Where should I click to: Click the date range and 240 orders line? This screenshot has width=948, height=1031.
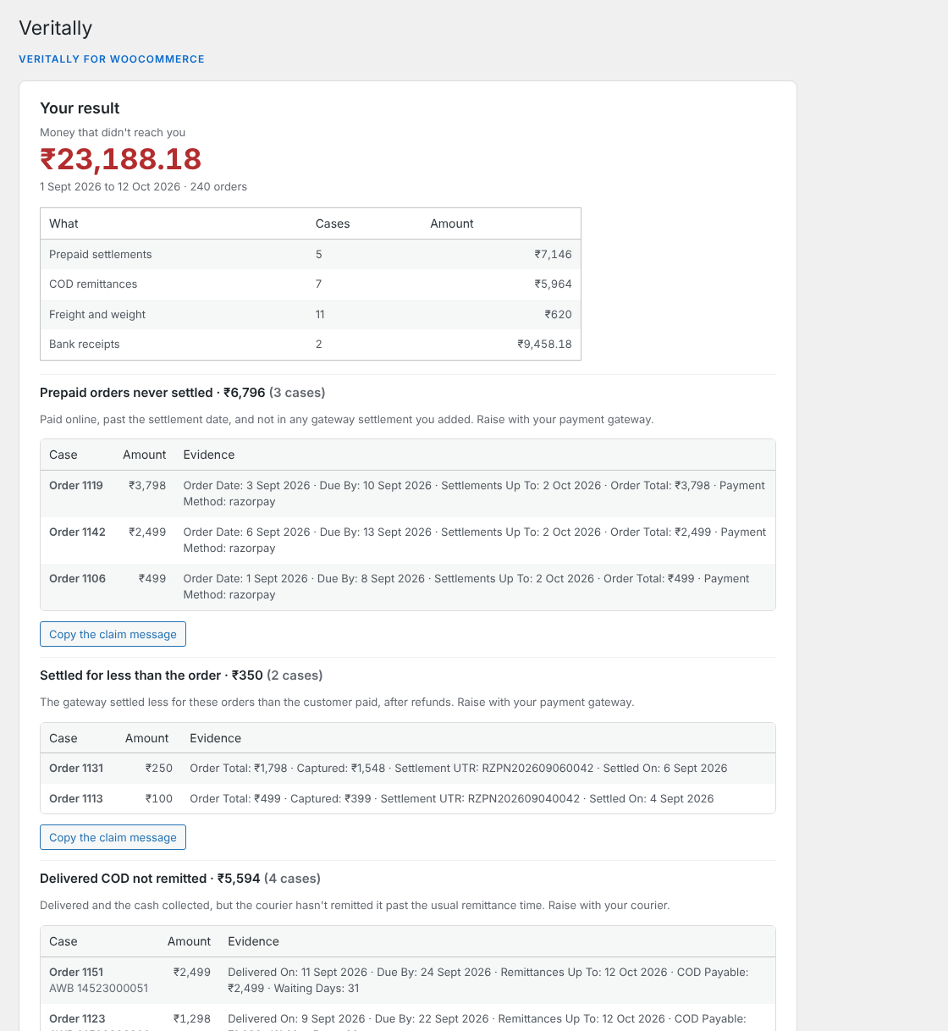point(144,187)
